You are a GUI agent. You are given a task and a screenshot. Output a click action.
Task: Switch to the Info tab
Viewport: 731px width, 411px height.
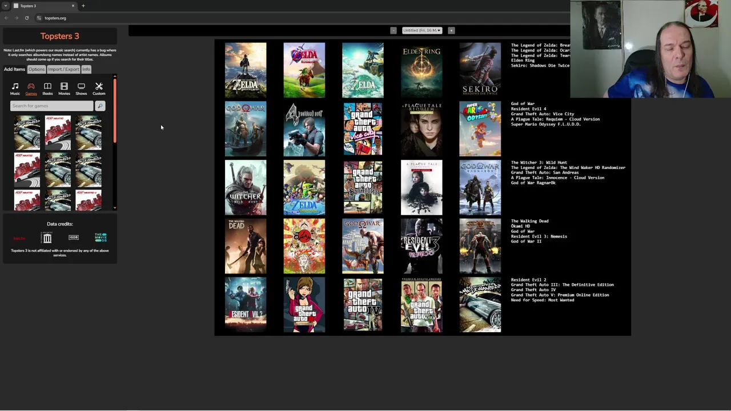(x=86, y=69)
